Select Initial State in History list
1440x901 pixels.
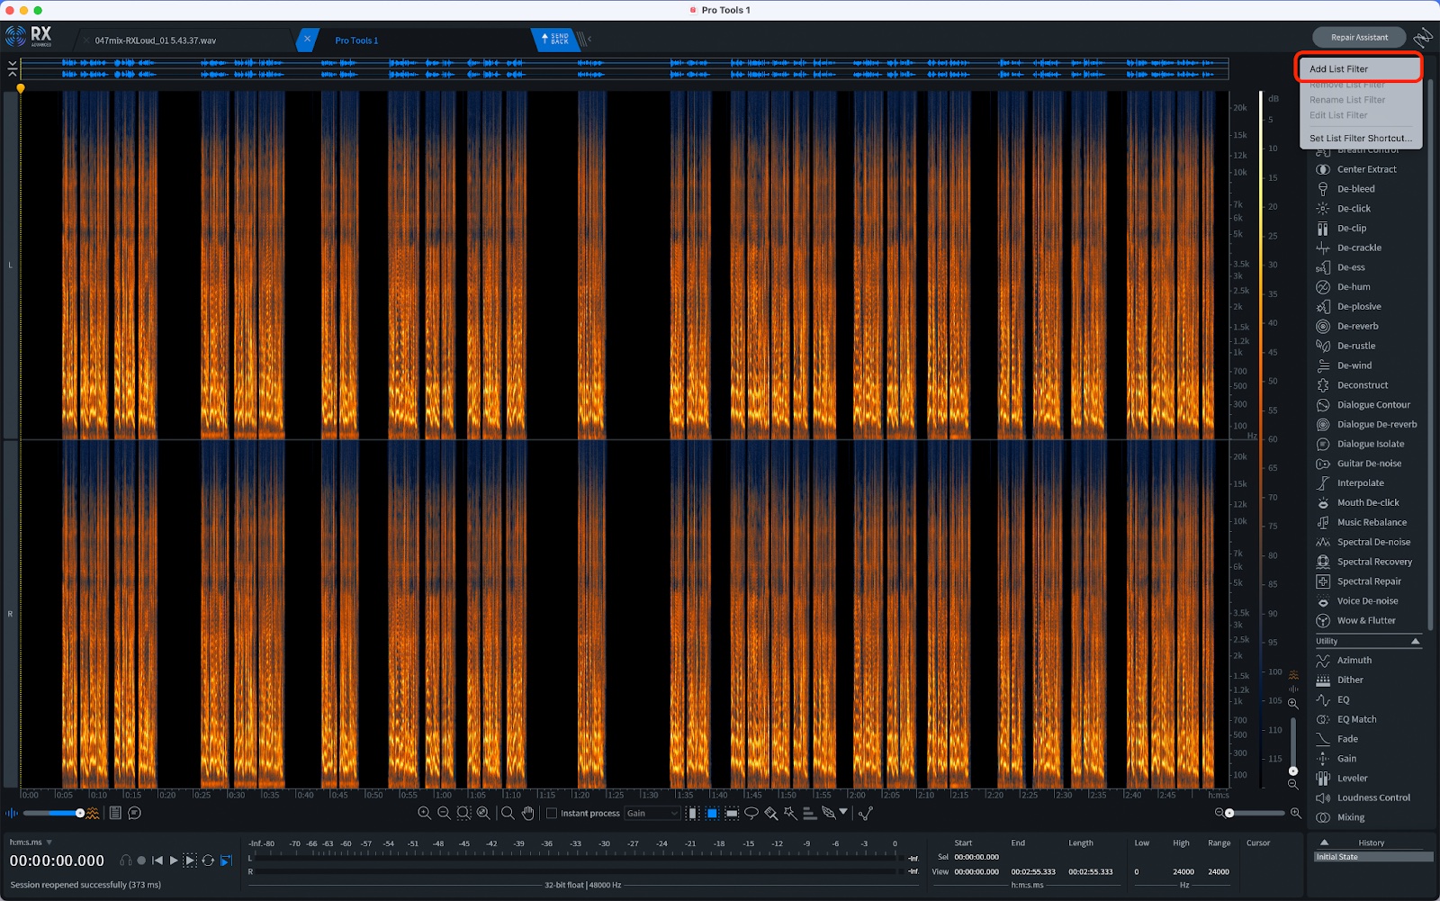[x=1373, y=857]
